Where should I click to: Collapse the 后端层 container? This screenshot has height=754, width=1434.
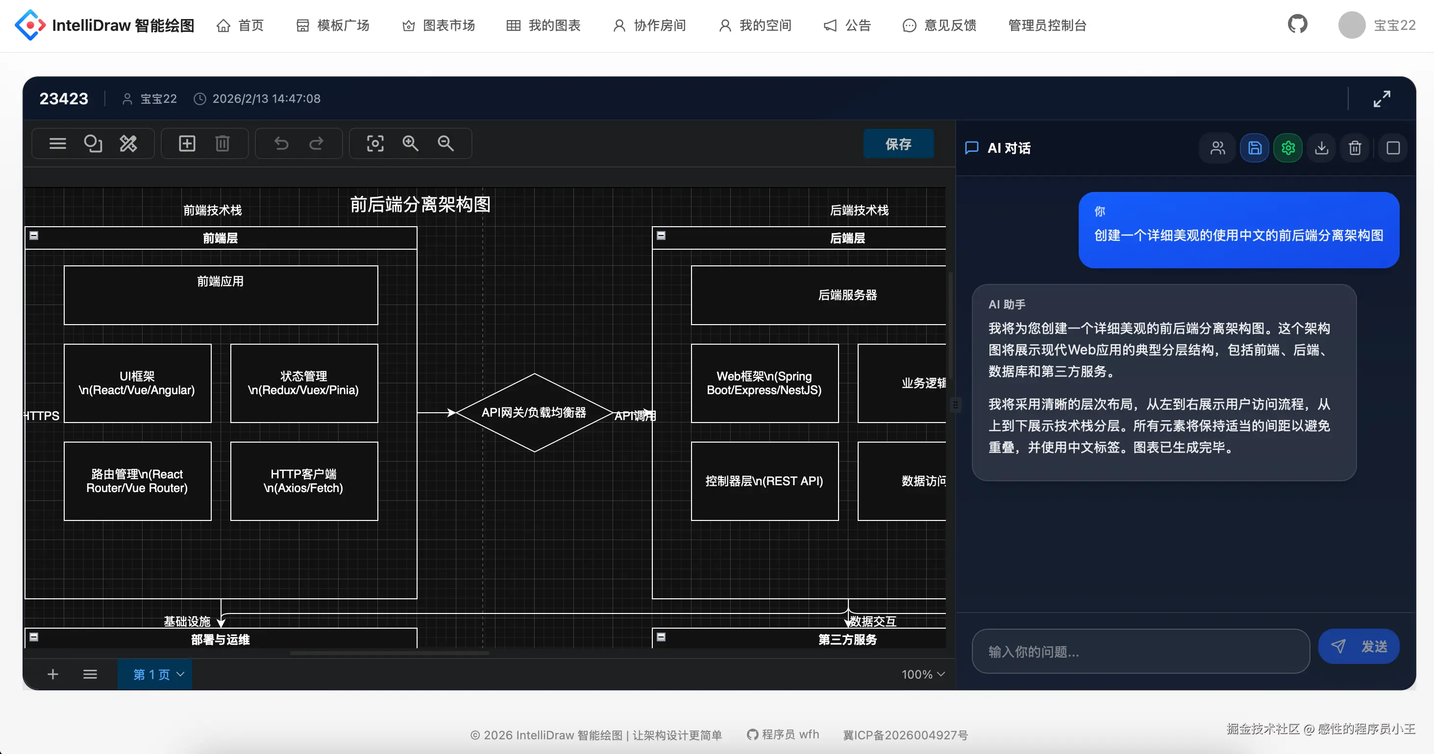pyautogui.click(x=661, y=236)
